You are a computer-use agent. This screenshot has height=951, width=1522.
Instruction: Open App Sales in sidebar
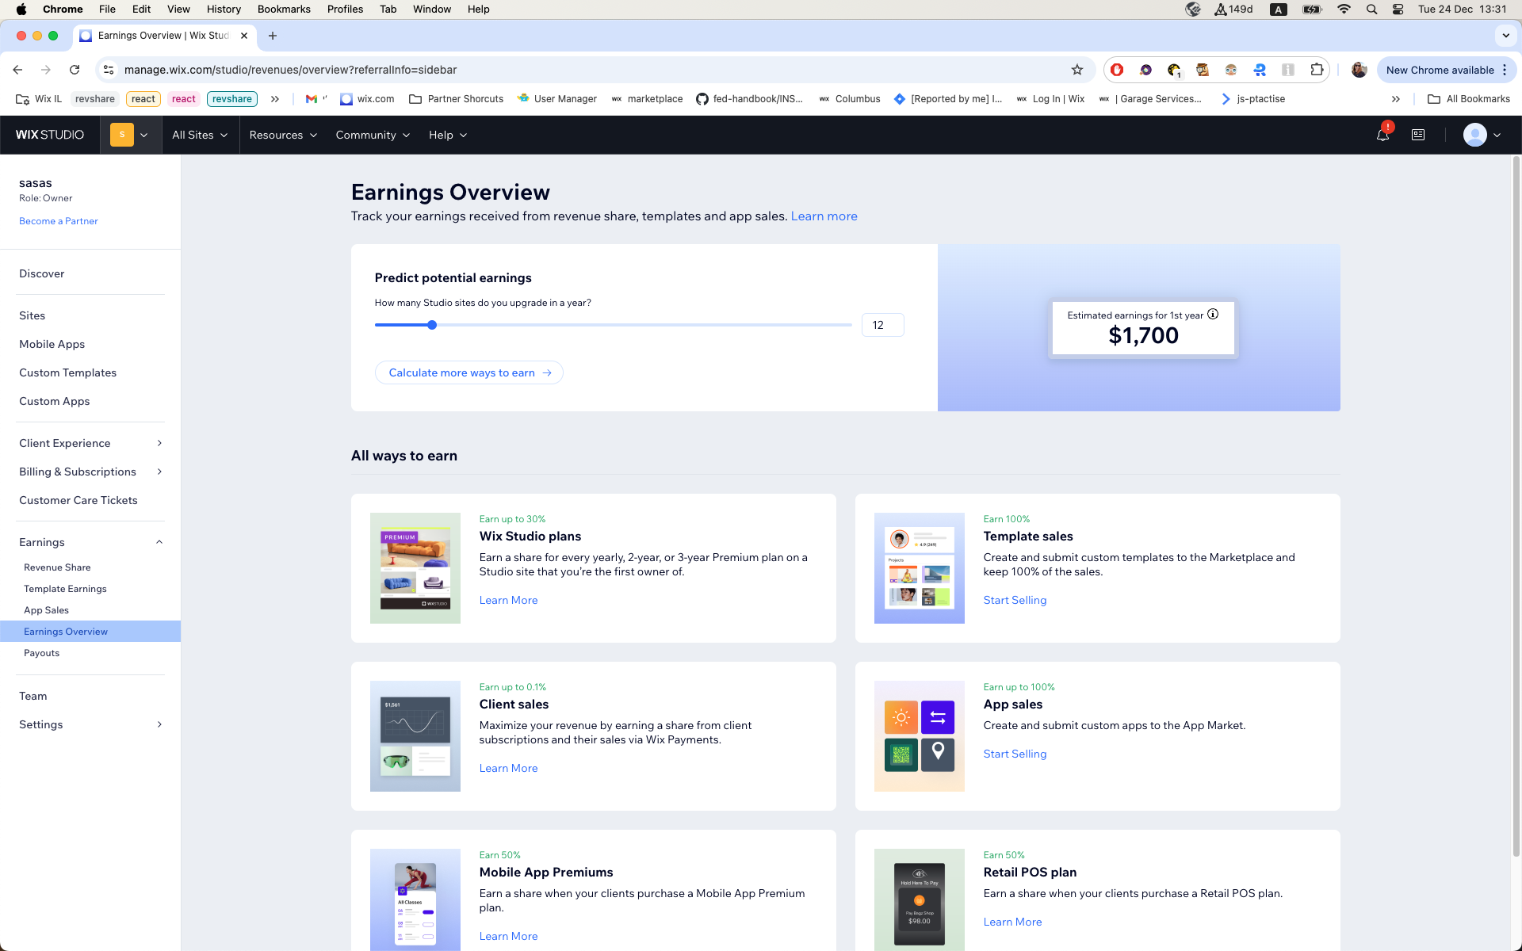46,610
